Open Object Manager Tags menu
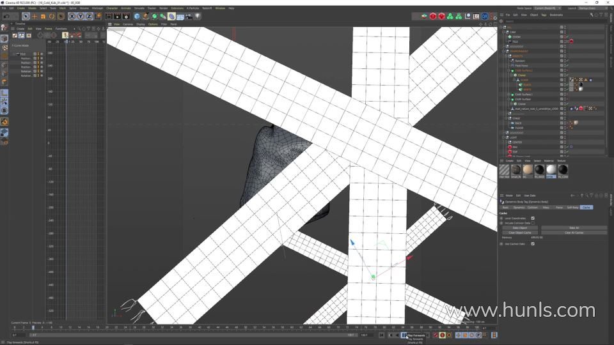 pos(544,15)
